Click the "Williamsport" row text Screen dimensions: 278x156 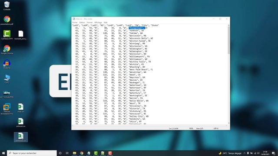pos(137,57)
